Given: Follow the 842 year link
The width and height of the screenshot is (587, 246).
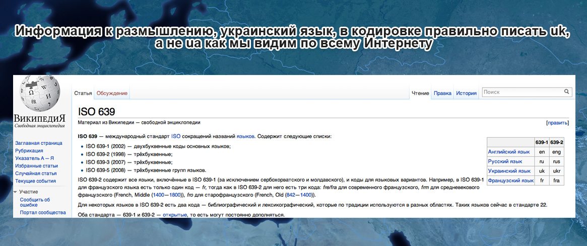Looking at the screenshot, I should pos(290,195).
